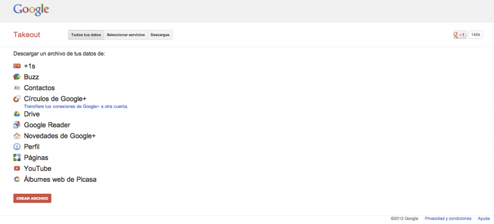The image size is (494, 224).
Task: Click the YouTube play icon
Action: 17,168
